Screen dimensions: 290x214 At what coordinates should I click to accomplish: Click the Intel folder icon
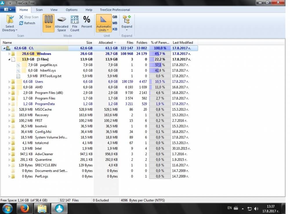(13, 149)
